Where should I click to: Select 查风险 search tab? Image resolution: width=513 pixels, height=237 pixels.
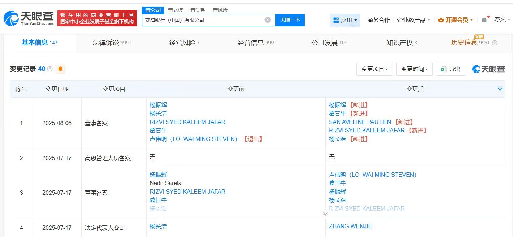tap(220, 10)
